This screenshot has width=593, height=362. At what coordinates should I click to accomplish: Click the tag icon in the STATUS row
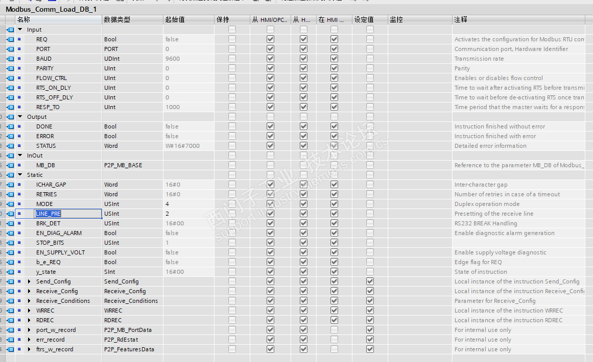coord(10,146)
